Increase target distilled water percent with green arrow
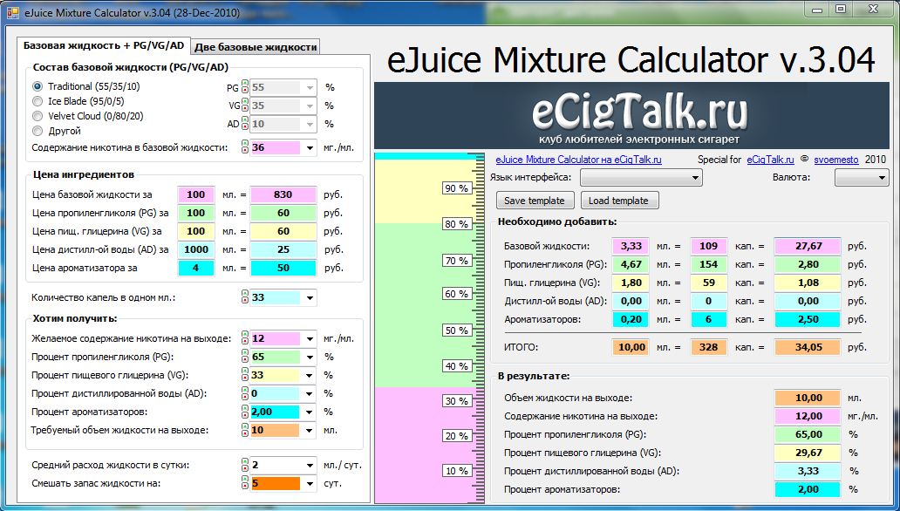 tap(245, 391)
